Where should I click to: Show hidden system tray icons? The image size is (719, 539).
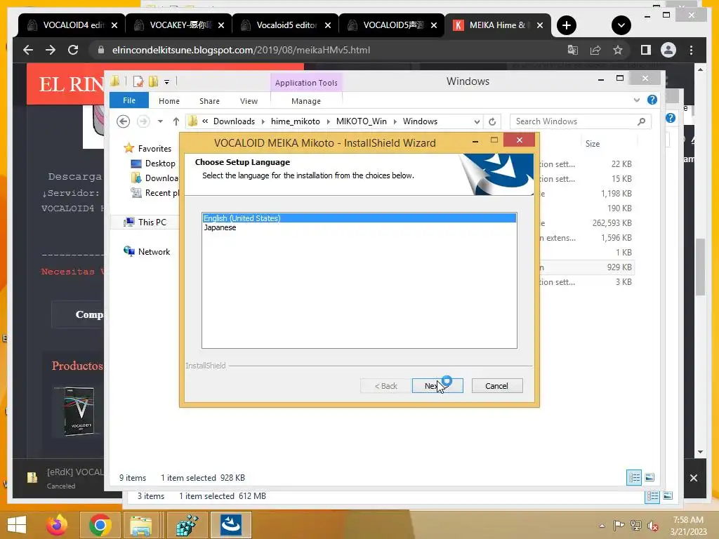click(602, 526)
